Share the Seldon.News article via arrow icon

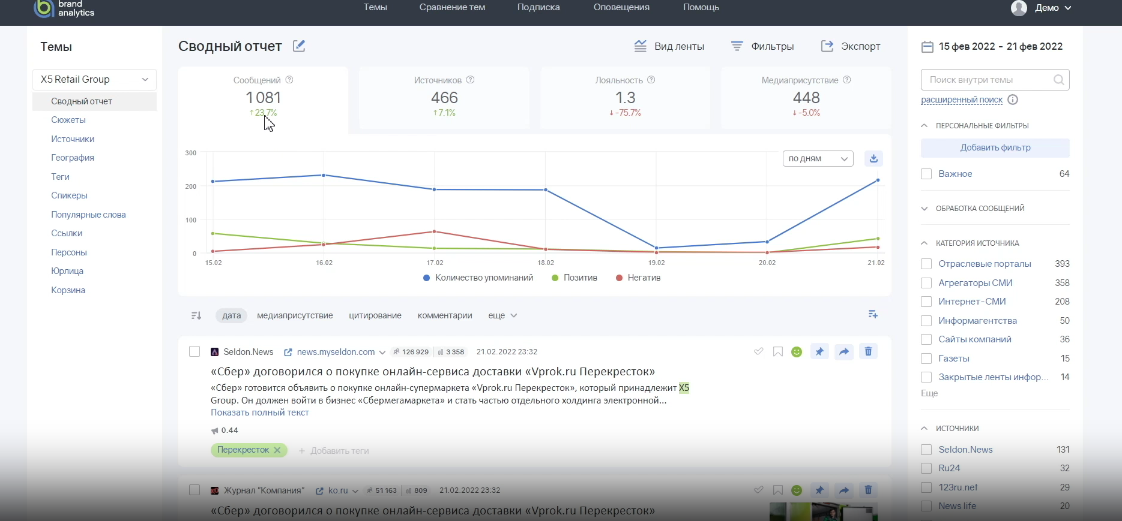(x=844, y=352)
